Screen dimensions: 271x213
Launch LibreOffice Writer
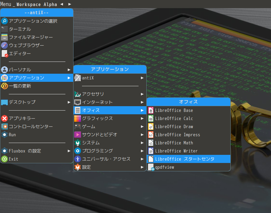(x=189, y=151)
